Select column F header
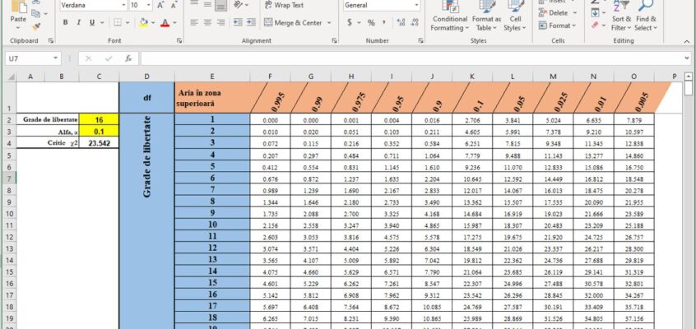Screen dimensions: 696x329 click(271, 76)
